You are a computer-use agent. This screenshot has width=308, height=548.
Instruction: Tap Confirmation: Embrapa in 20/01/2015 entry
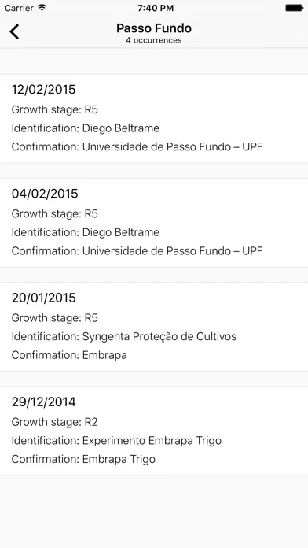[69, 355]
